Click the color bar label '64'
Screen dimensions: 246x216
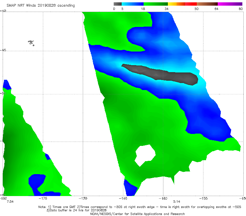click(x=216, y=9)
